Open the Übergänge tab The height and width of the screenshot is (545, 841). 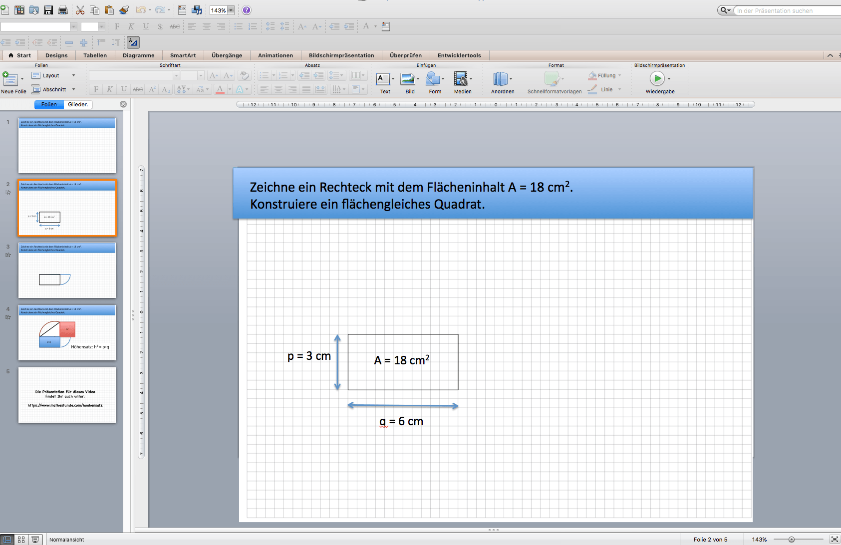227,55
